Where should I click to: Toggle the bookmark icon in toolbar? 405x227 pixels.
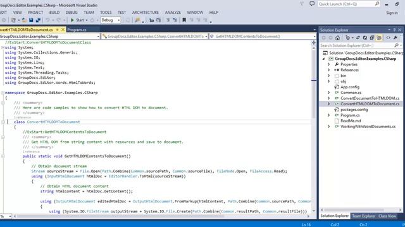point(184,20)
